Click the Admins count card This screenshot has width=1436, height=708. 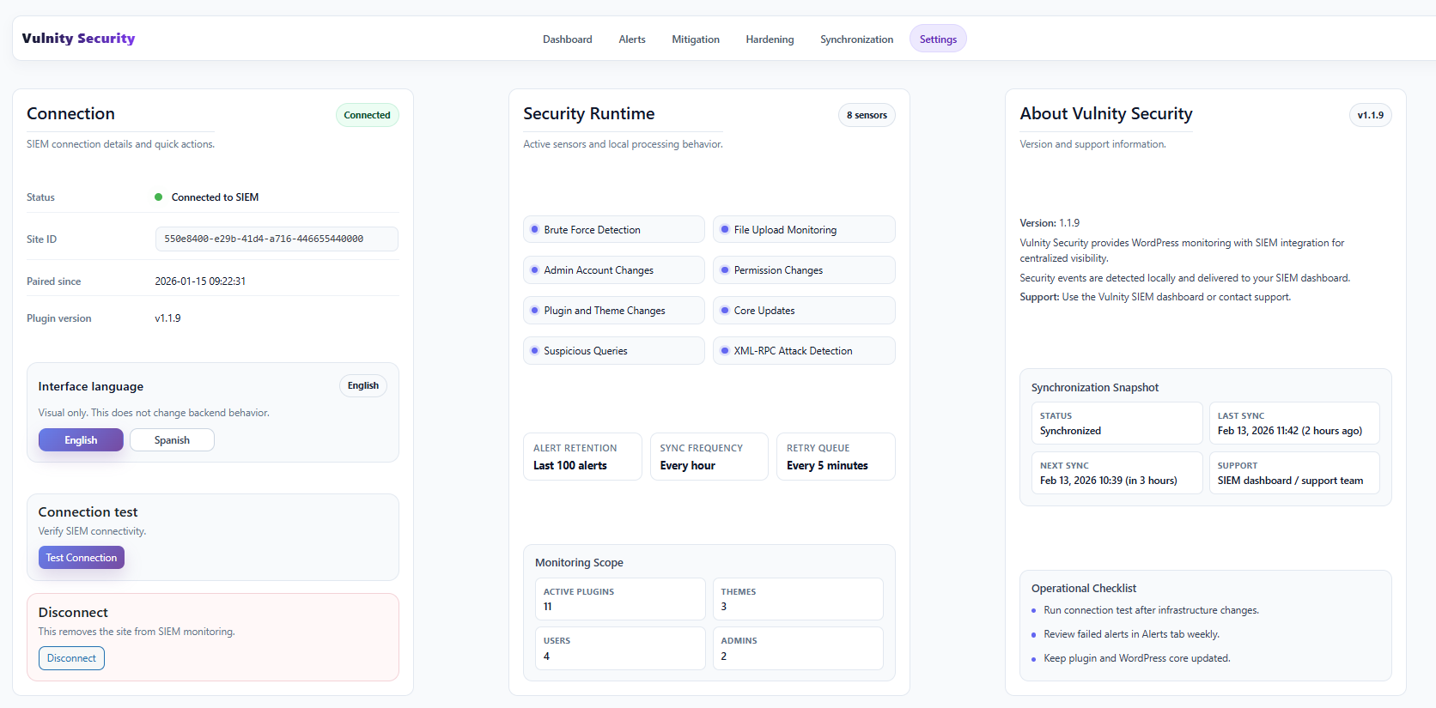[798, 648]
